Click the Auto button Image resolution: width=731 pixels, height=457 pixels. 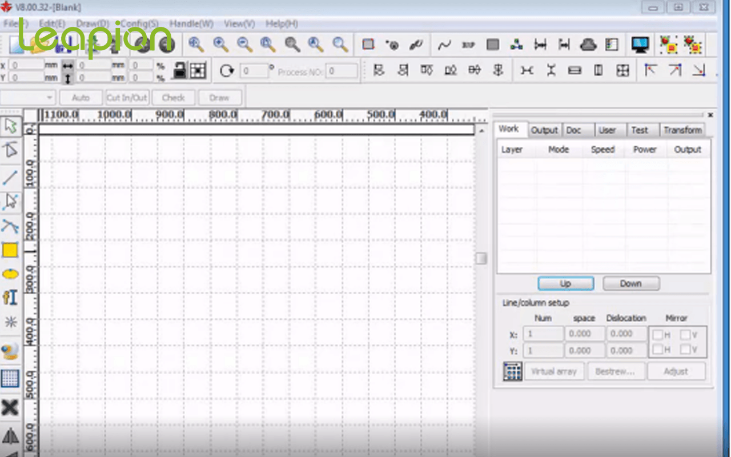(x=81, y=98)
